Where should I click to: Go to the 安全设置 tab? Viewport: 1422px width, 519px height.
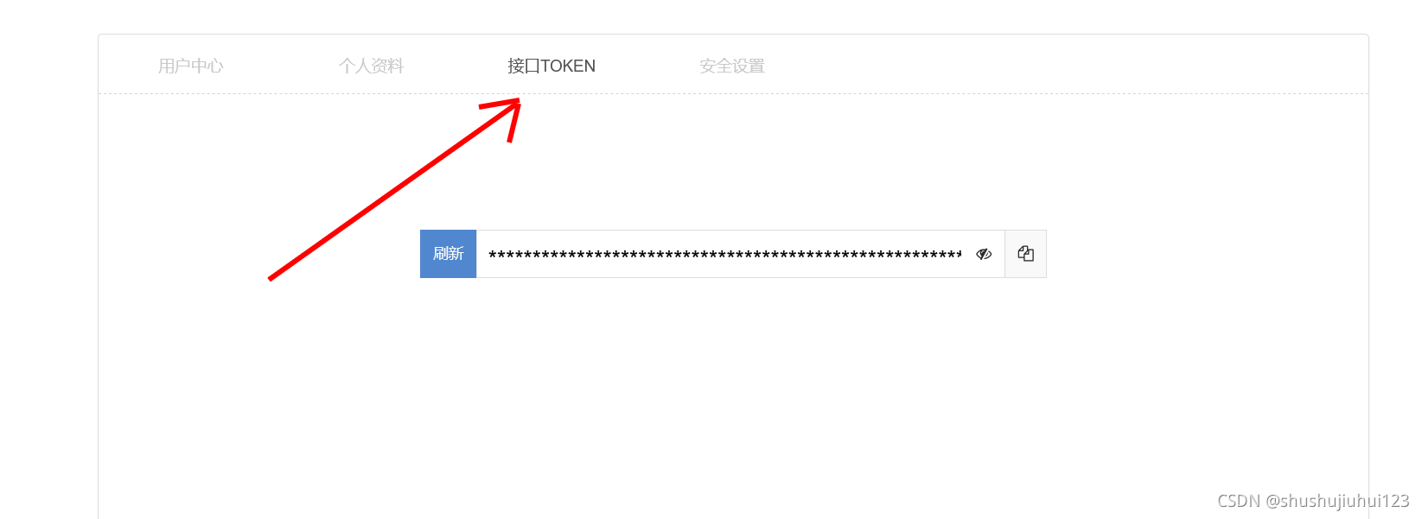(732, 66)
